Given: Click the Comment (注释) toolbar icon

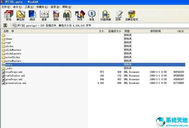Looking at the screenshot, I should (118, 16).
